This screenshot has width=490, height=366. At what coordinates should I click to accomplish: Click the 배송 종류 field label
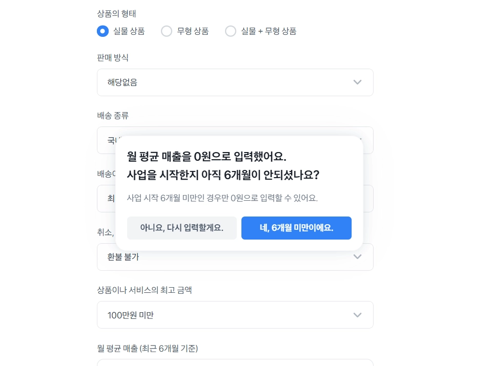click(x=113, y=116)
